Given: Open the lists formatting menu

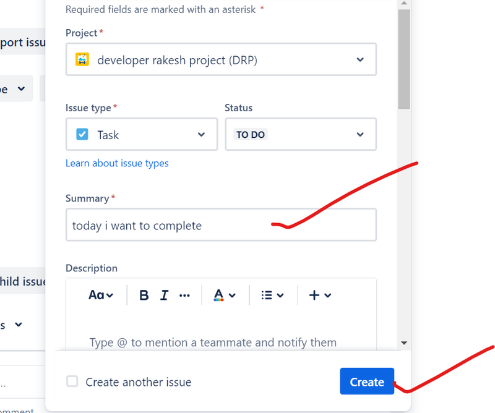Looking at the screenshot, I should tap(272, 296).
